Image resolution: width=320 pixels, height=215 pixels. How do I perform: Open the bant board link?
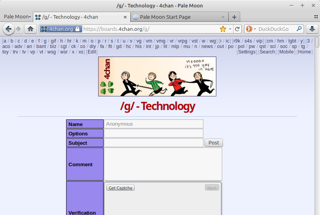pos(41,46)
